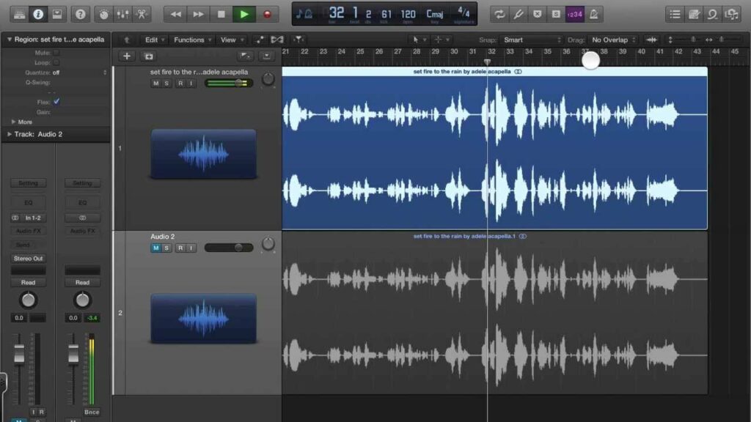Viewport: 751px width, 422px height.
Task: Toggle the region Mute checkbox
Action: (x=56, y=53)
